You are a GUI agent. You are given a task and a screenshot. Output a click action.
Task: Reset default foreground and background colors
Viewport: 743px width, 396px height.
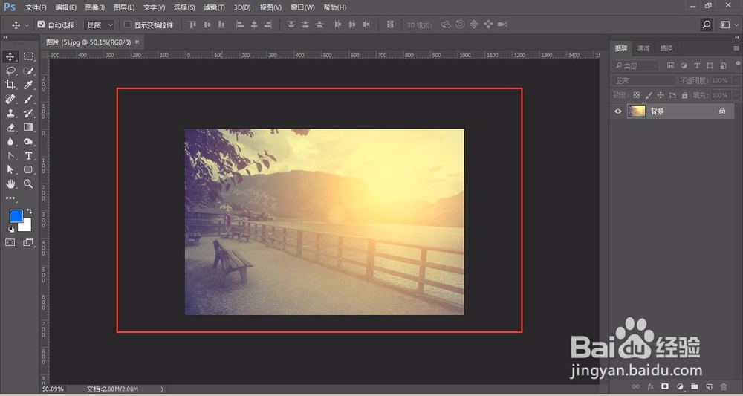11,230
